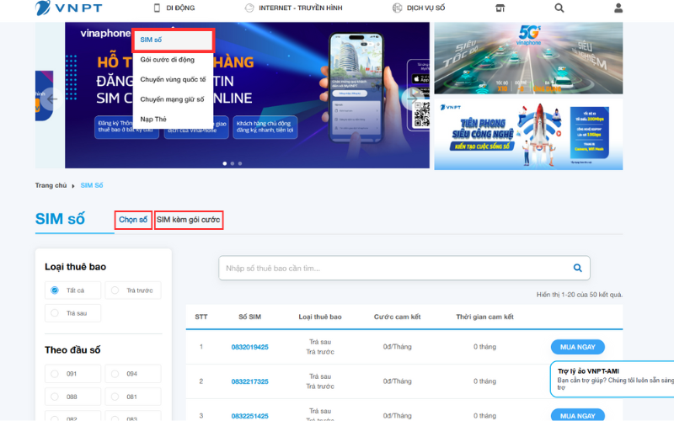Screen dimensions: 674x421
Task: Open the shop store icon in header
Action: click(500, 8)
